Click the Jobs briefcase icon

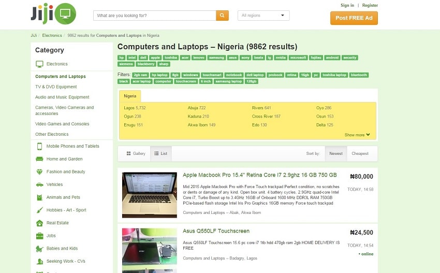click(39, 236)
